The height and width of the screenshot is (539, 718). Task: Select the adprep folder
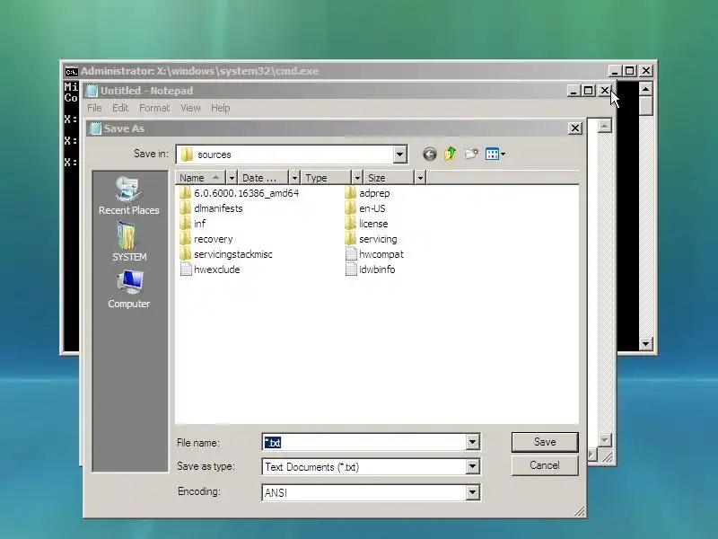tap(367, 193)
